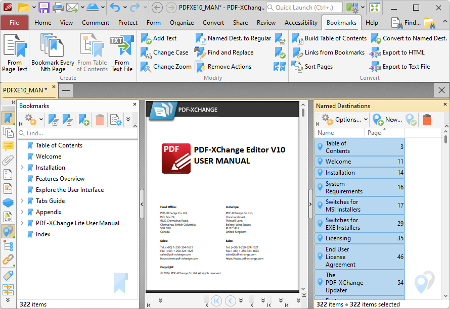Image resolution: width=450 pixels, height=309 pixels.
Task: Toggle the Links chain pane button
Action: pos(8,260)
